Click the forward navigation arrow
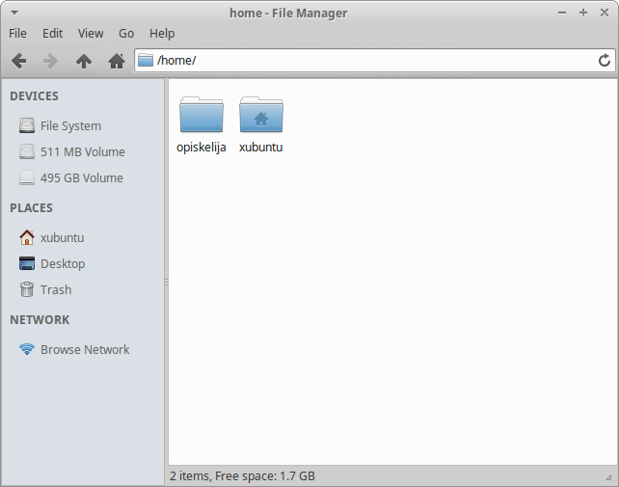 pyautogui.click(x=51, y=61)
